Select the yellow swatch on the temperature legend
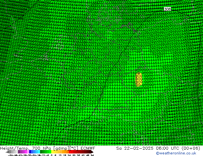Image resolution: width=203 pixels, height=156 pixels. (52, 152)
